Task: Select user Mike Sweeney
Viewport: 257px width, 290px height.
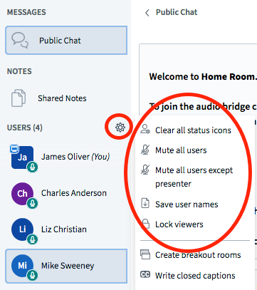Action: [x=66, y=266]
